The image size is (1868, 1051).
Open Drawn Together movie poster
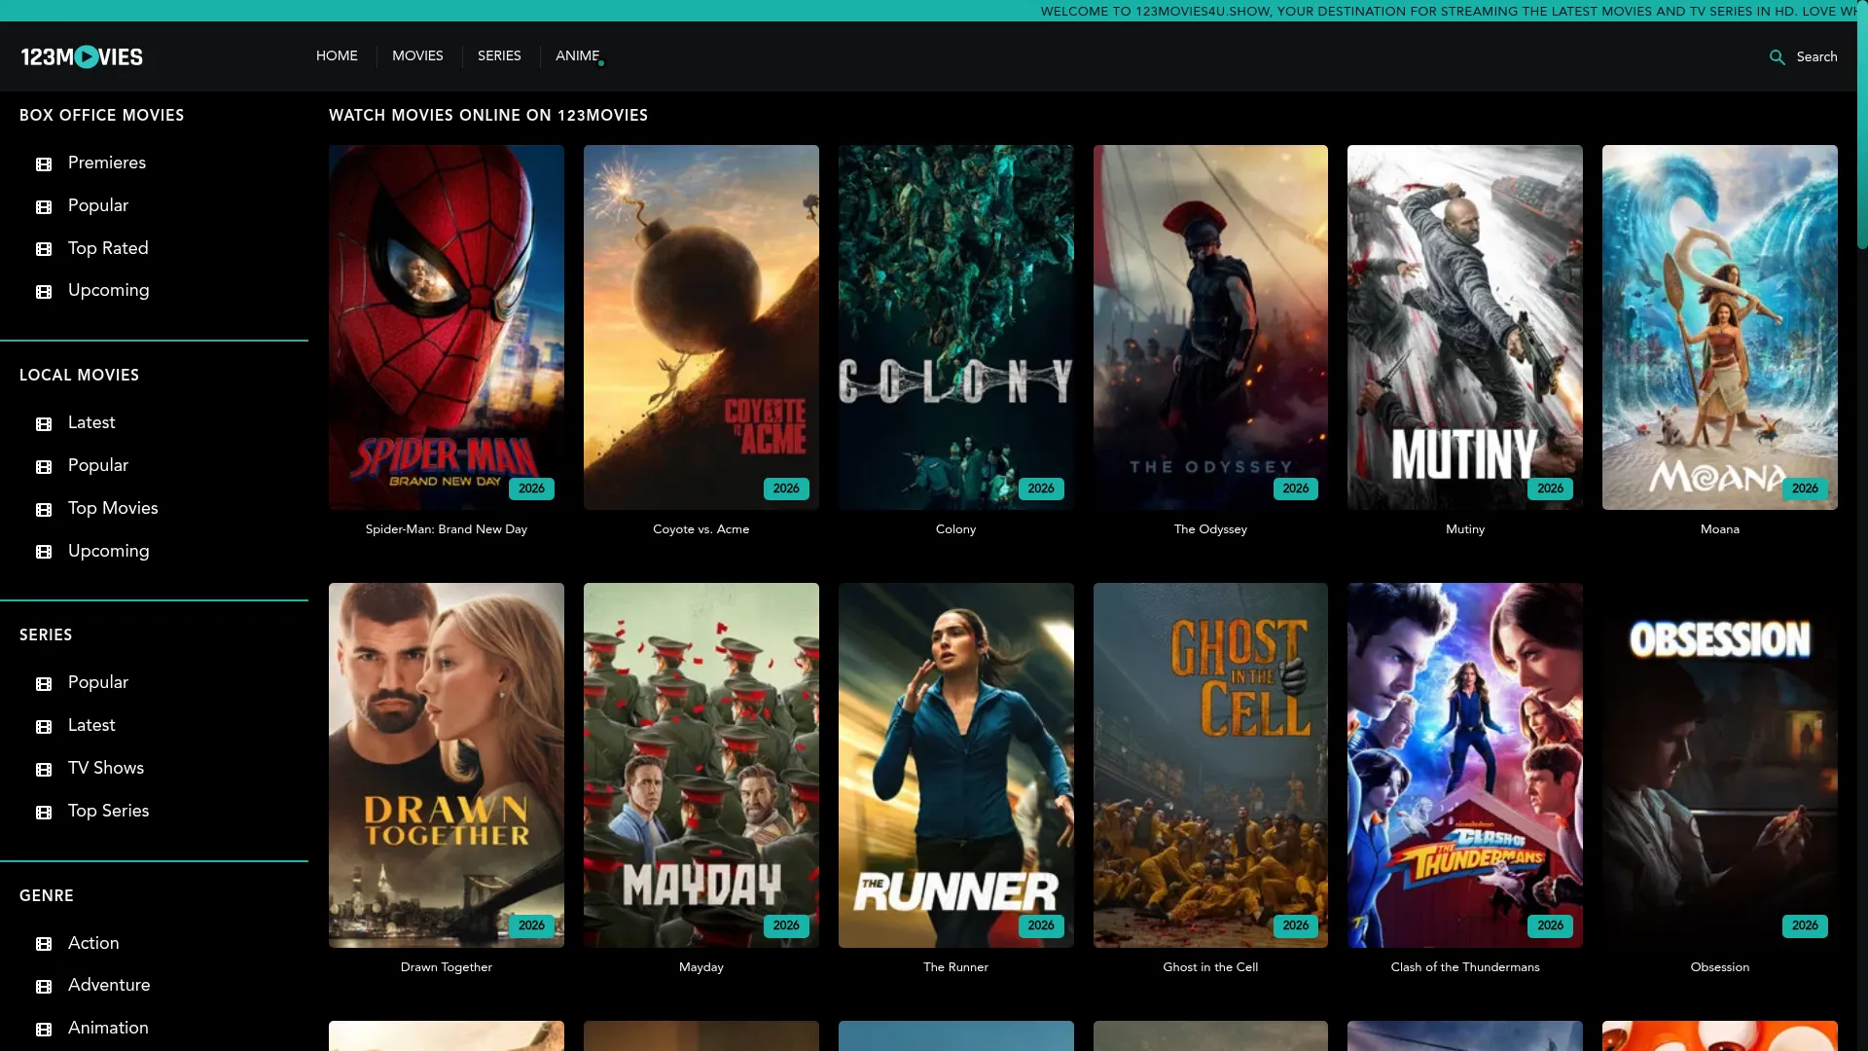click(x=446, y=765)
